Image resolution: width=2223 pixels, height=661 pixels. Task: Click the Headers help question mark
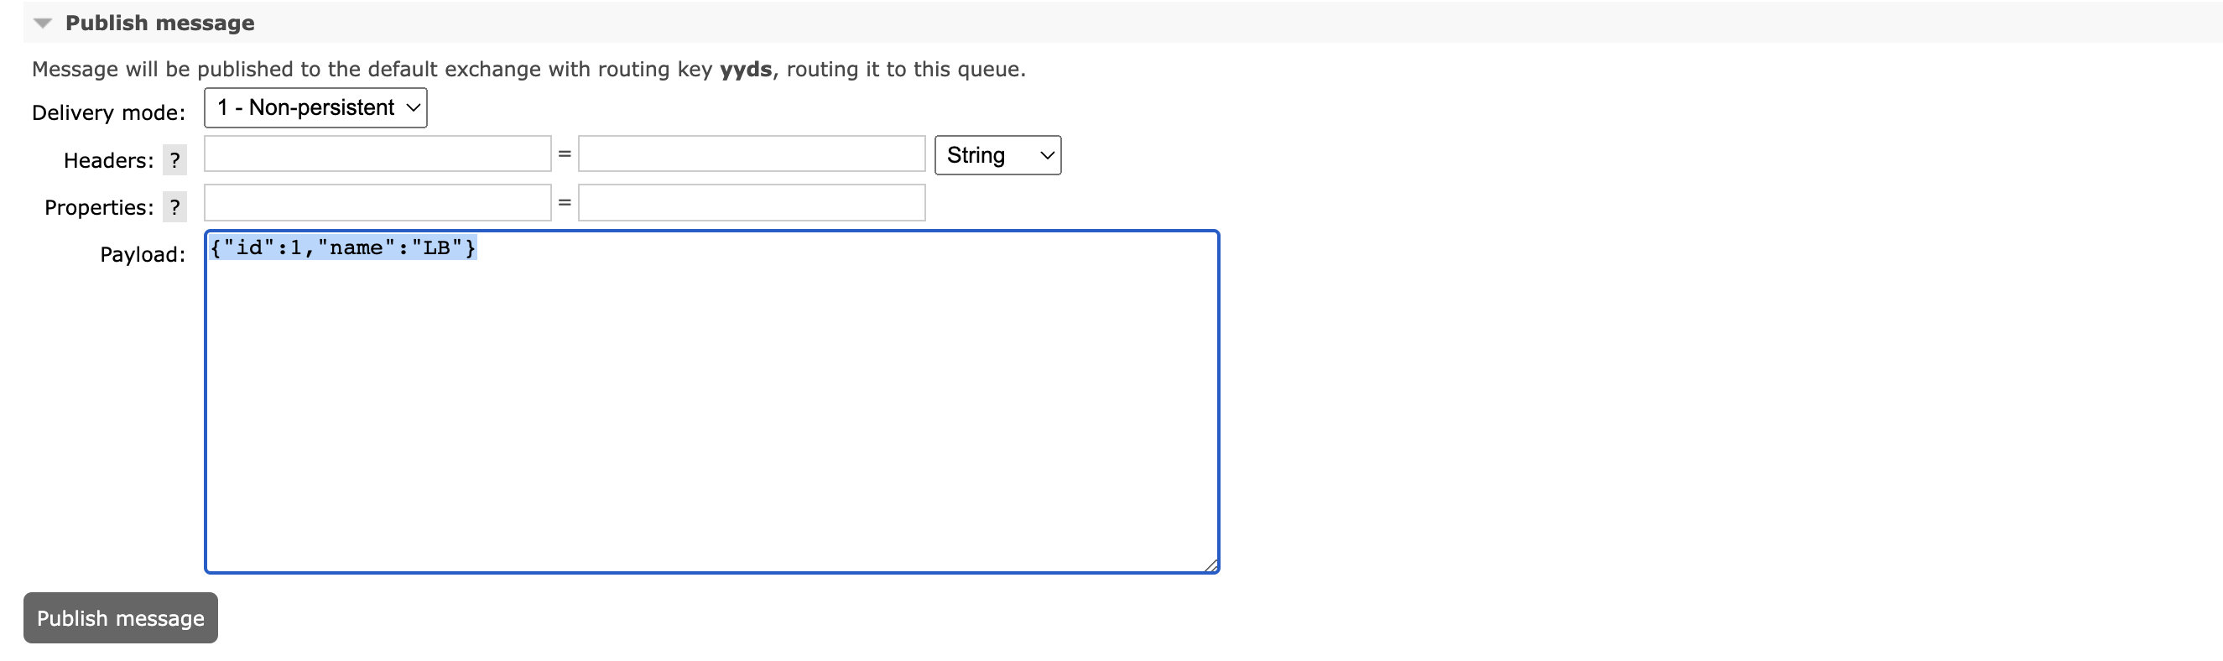(x=175, y=159)
